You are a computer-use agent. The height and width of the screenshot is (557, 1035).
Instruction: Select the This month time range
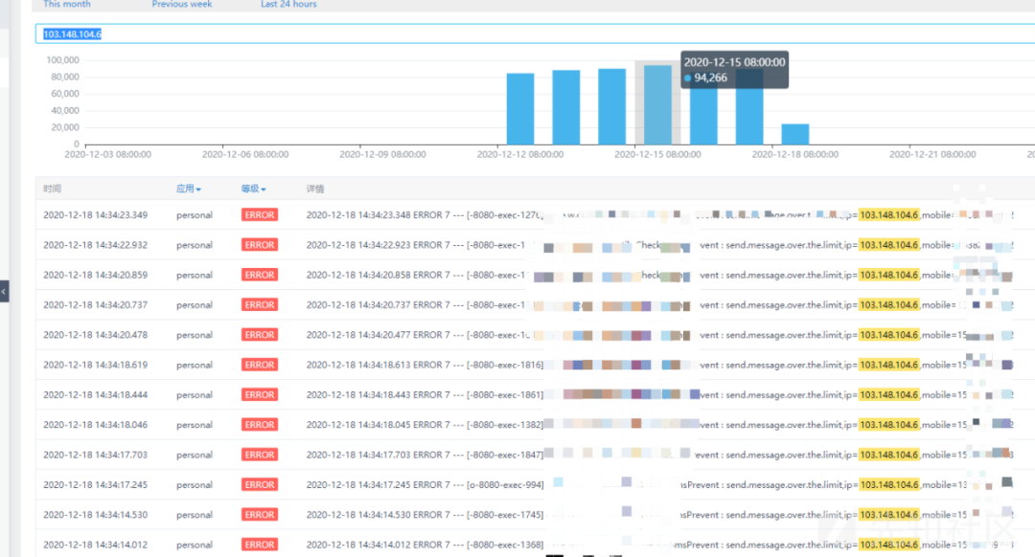tap(67, 4)
